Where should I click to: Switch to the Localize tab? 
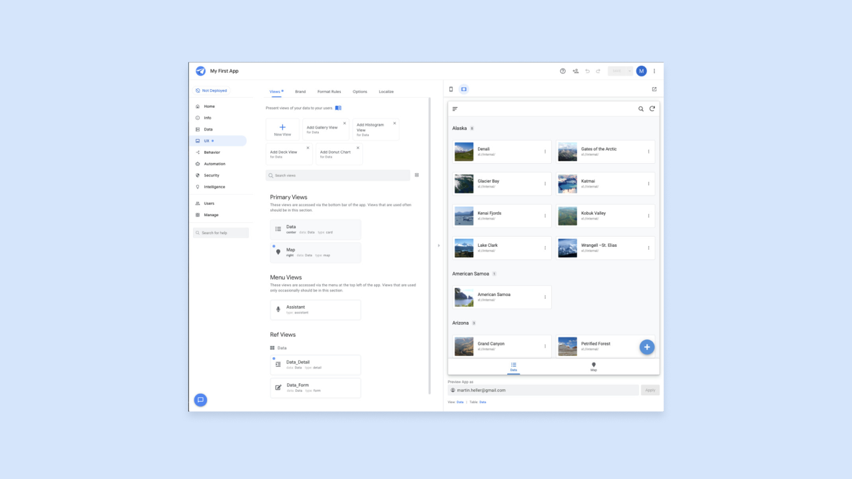point(386,91)
